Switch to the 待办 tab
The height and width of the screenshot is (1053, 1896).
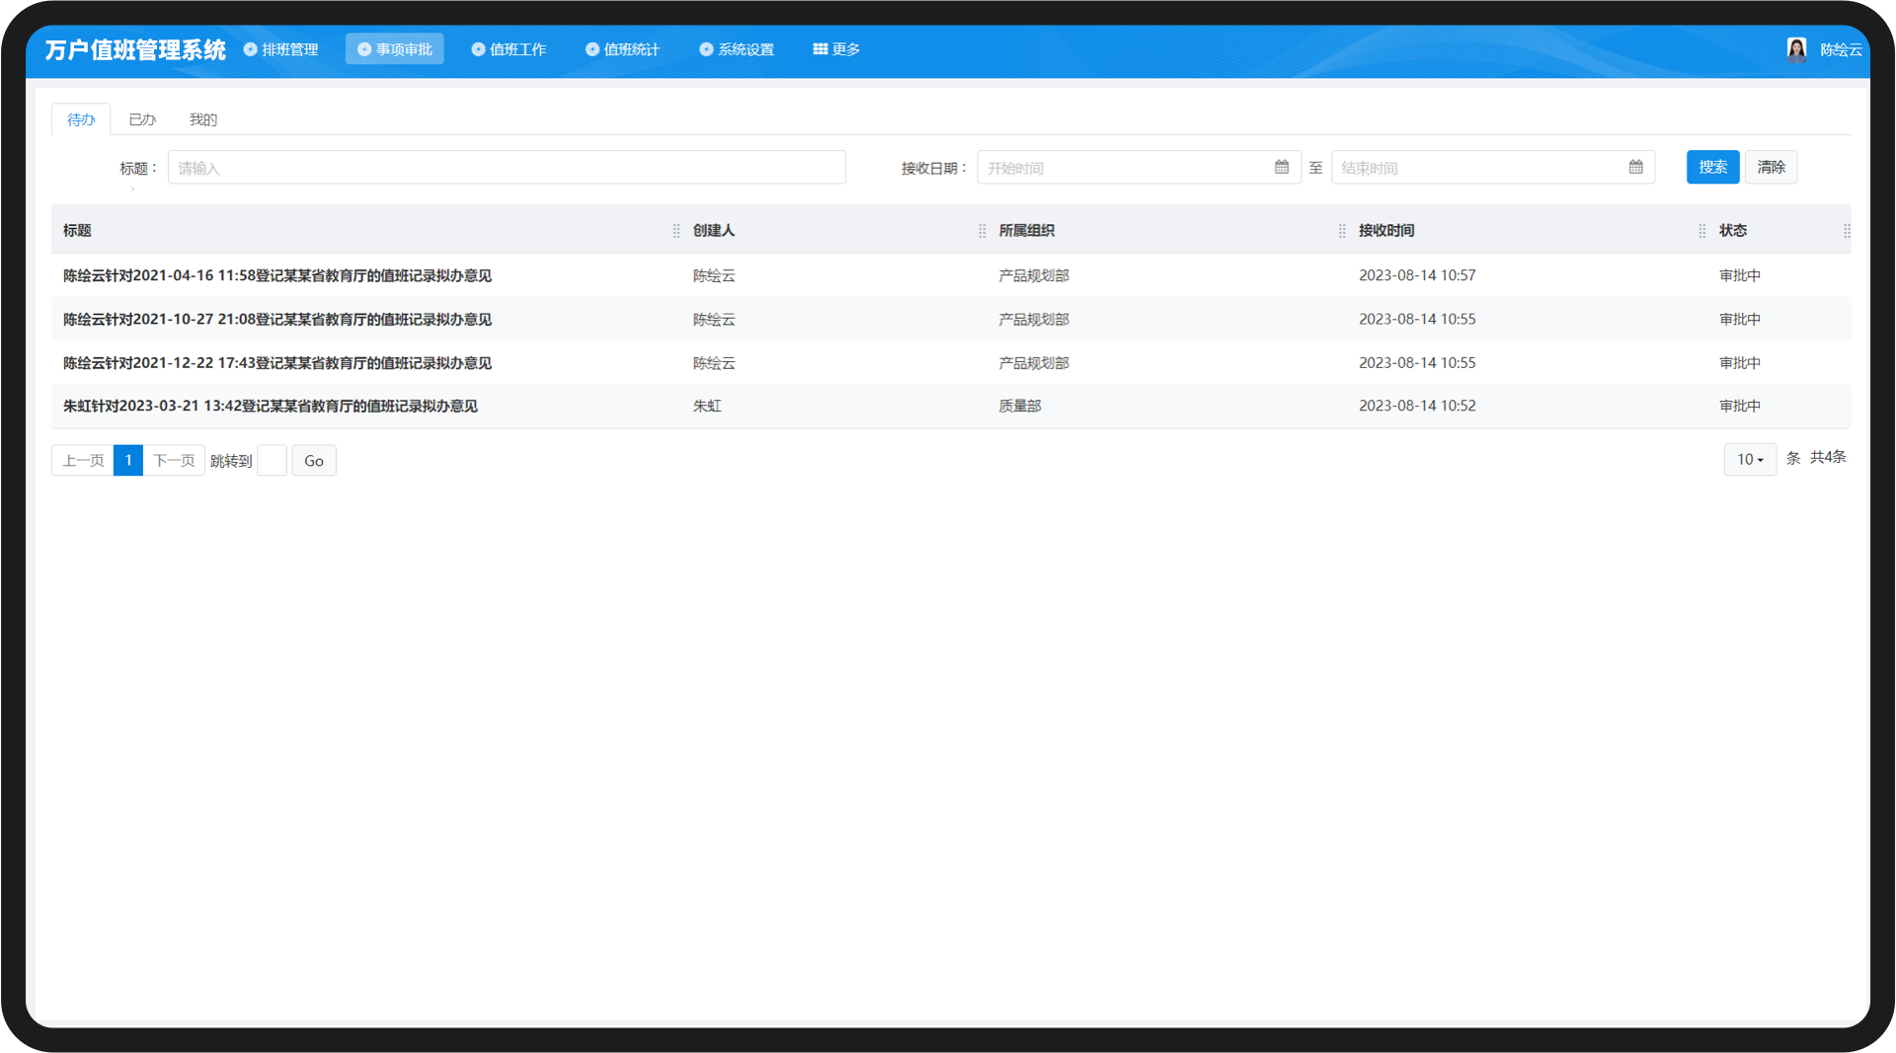(x=81, y=119)
